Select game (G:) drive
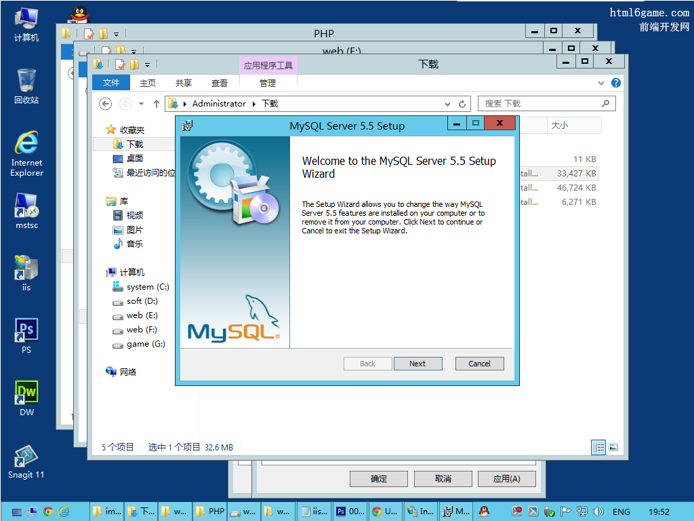The image size is (694, 521). pos(146,344)
